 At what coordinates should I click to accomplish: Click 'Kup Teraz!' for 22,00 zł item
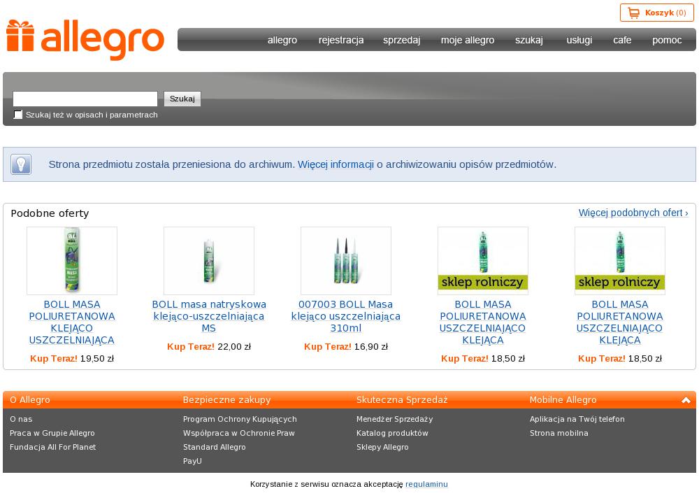point(191,347)
